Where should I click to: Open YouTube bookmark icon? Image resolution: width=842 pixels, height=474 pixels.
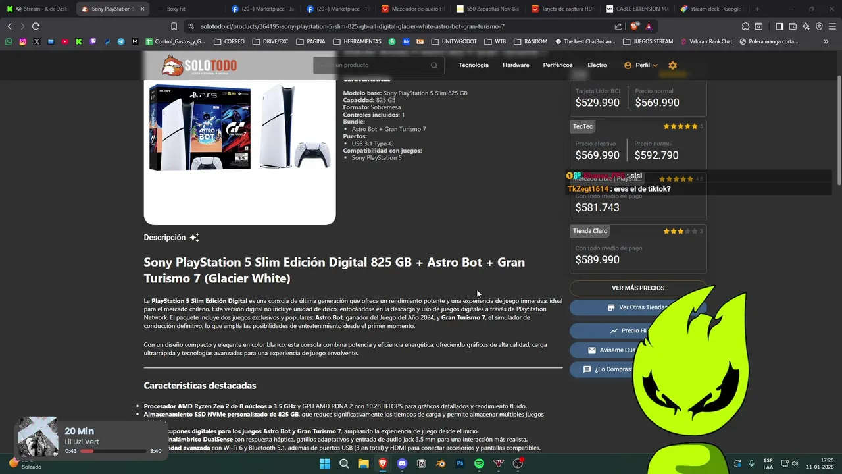64,41
